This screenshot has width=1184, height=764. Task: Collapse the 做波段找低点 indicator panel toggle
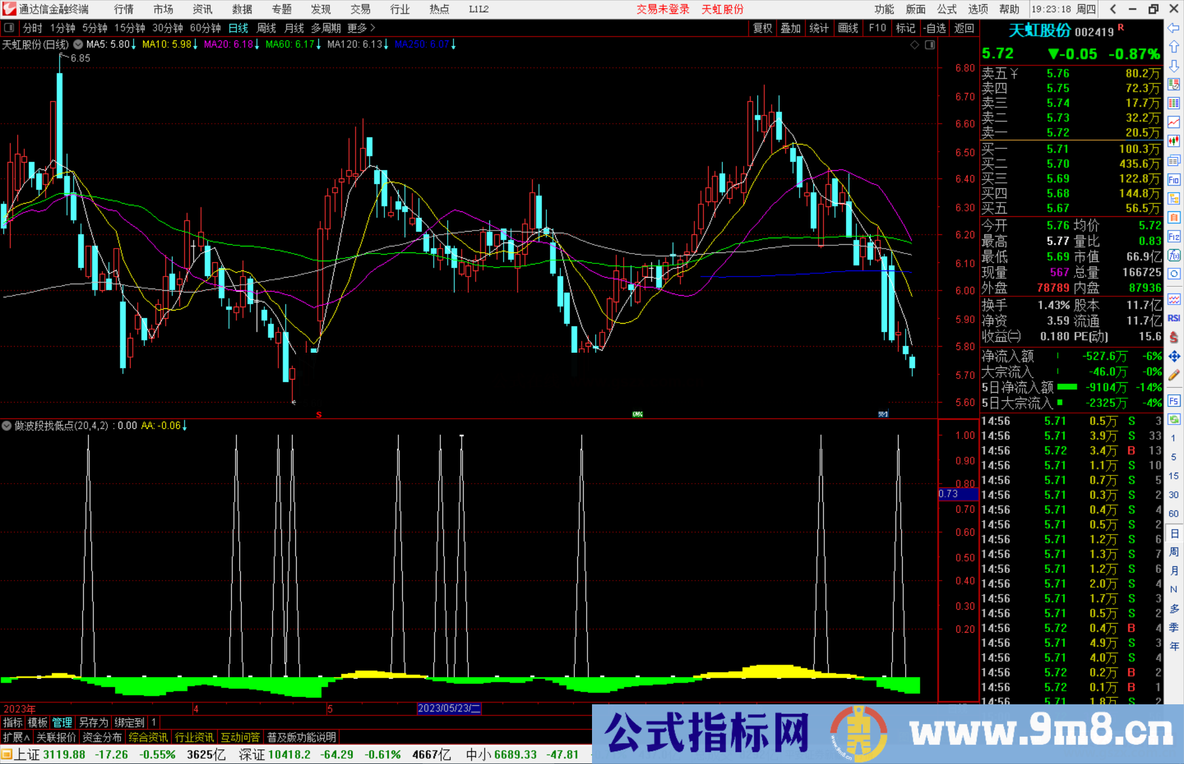pyautogui.click(x=7, y=426)
